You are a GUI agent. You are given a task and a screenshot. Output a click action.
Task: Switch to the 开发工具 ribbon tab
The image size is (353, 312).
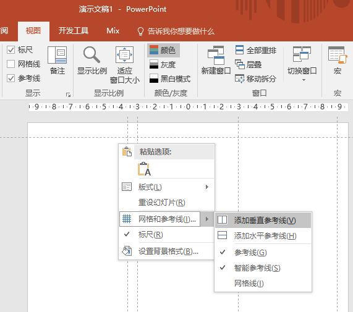74,31
